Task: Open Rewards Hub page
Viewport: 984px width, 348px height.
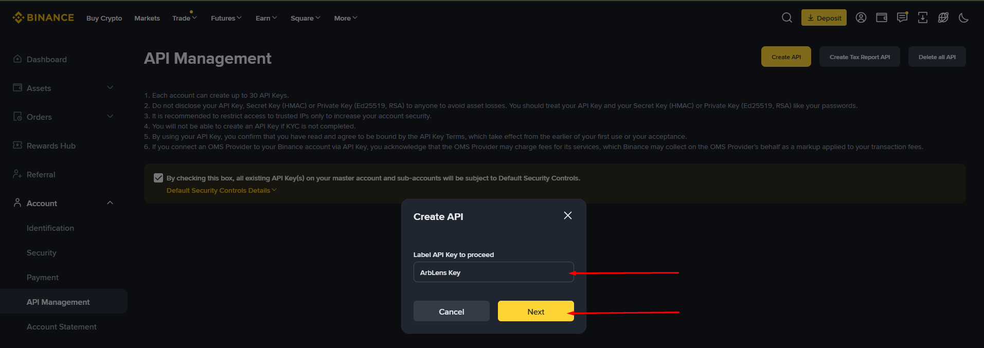Action: pos(51,145)
